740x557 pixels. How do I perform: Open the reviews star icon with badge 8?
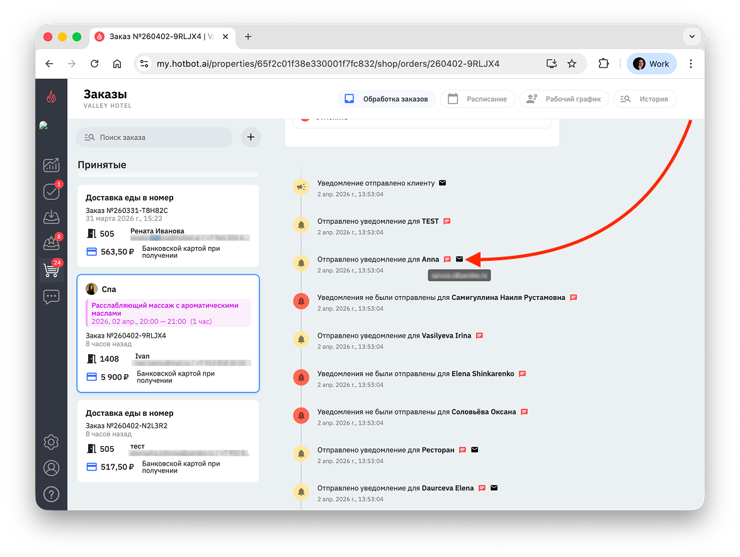click(51, 243)
